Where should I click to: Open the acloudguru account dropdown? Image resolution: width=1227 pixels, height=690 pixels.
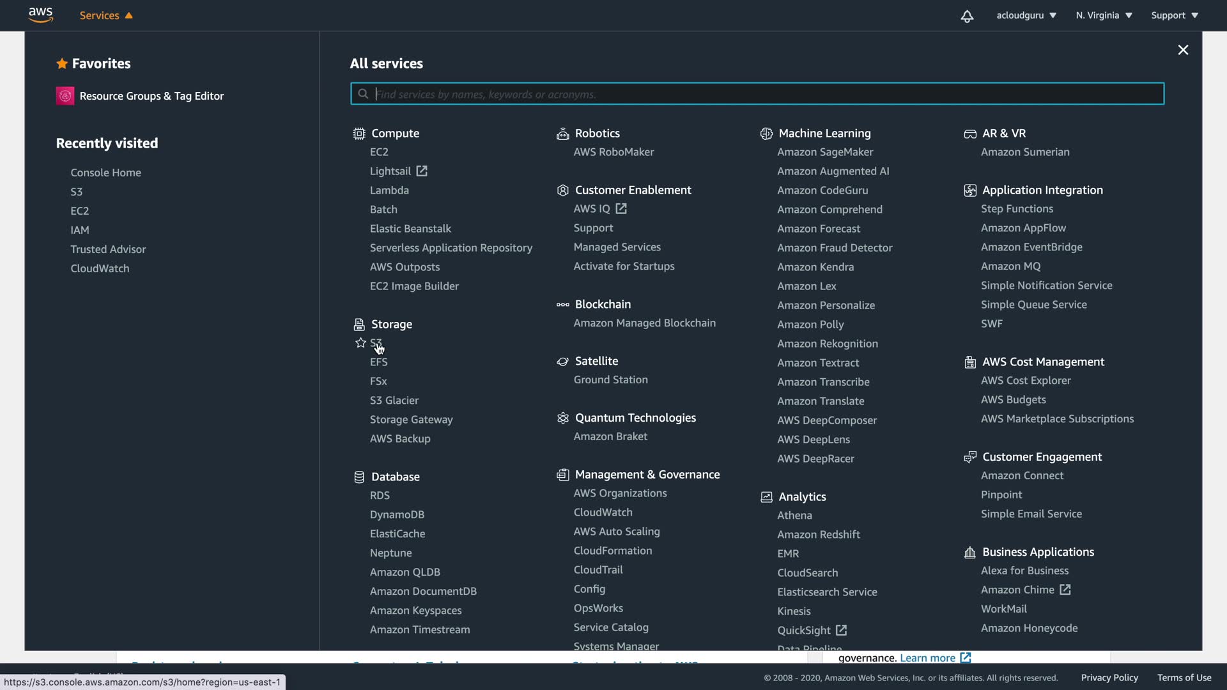[x=1026, y=15]
